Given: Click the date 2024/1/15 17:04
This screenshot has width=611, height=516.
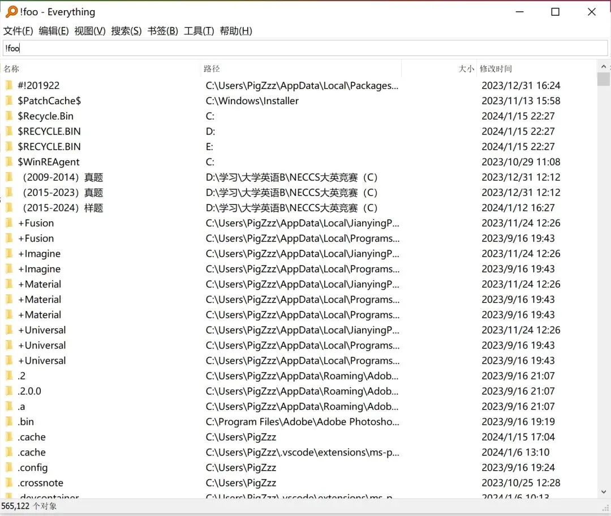Looking at the screenshot, I should pyautogui.click(x=518, y=437).
